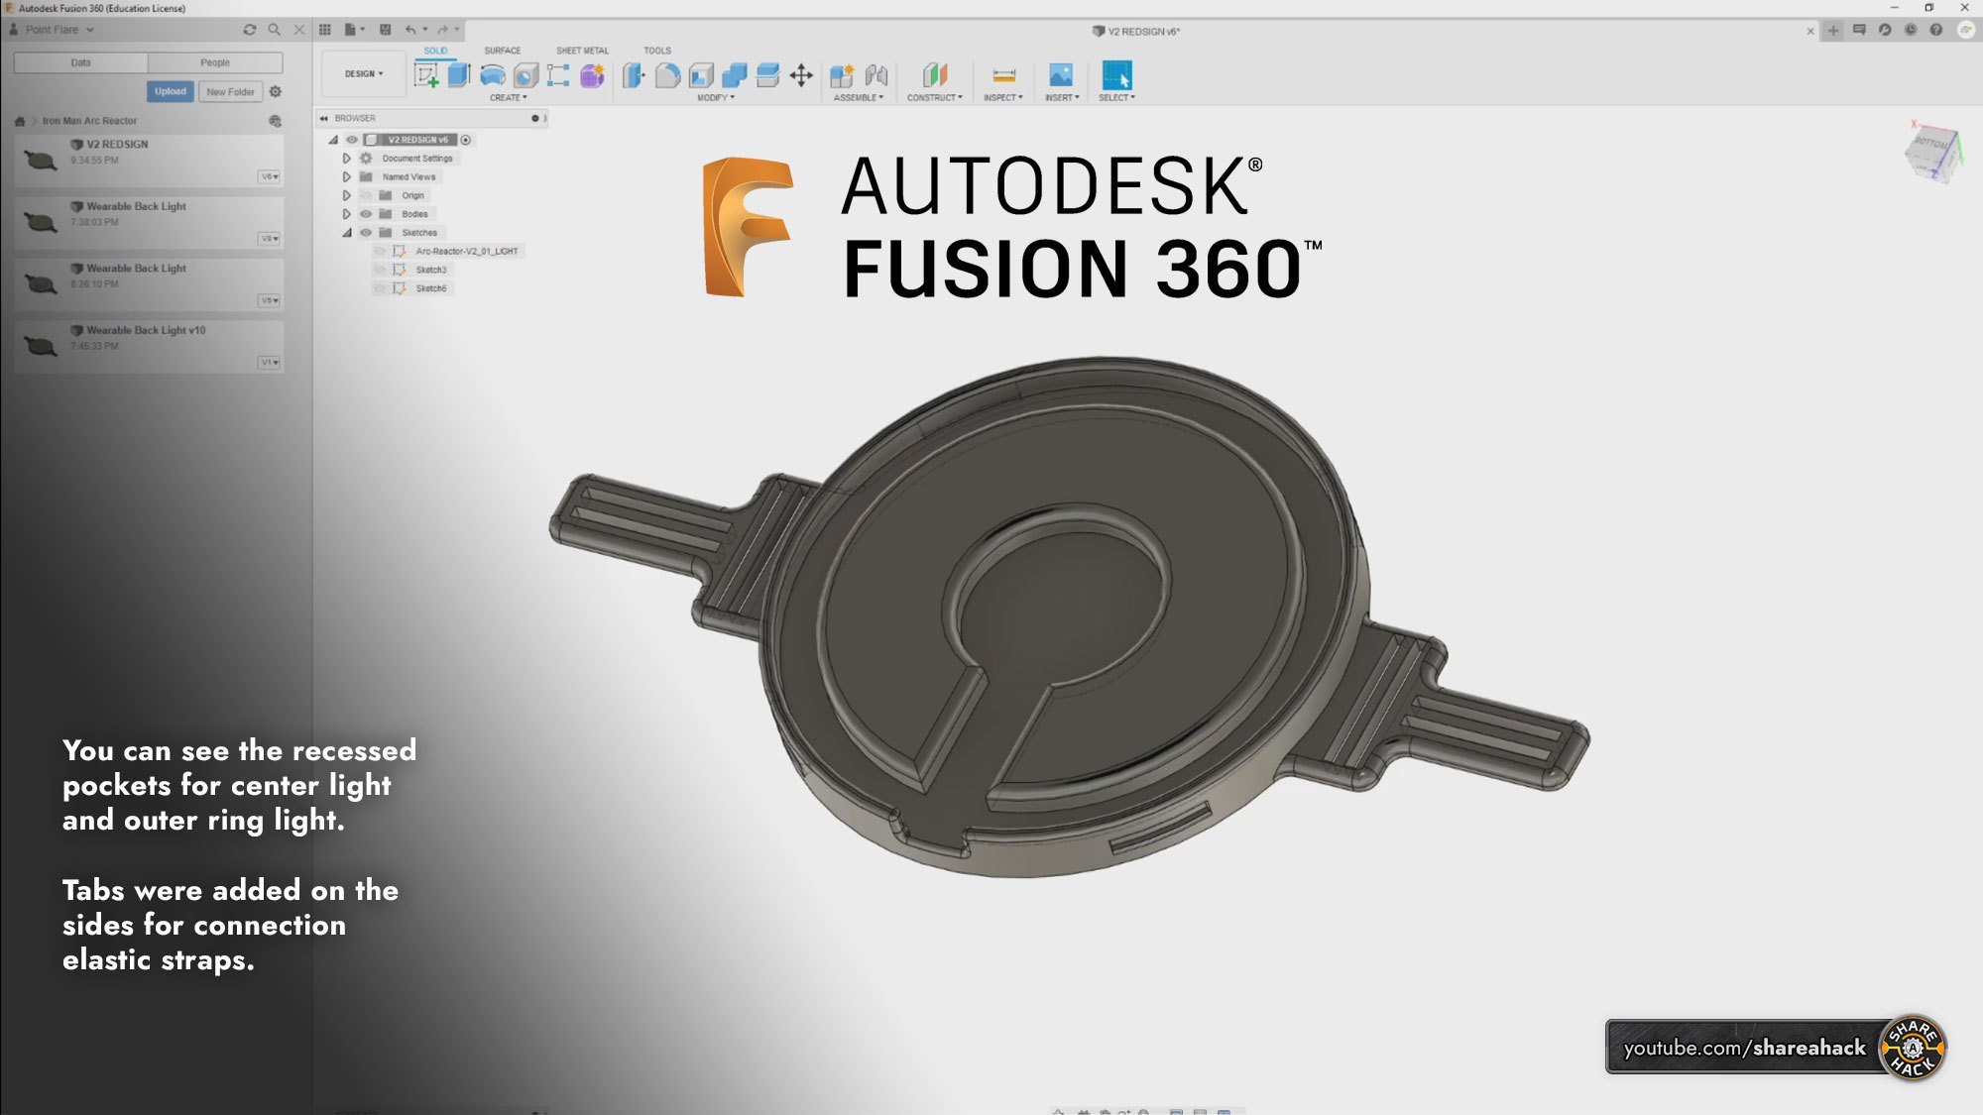The width and height of the screenshot is (1983, 1115).
Task: Select the Revolve tool
Action: (493, 75)
